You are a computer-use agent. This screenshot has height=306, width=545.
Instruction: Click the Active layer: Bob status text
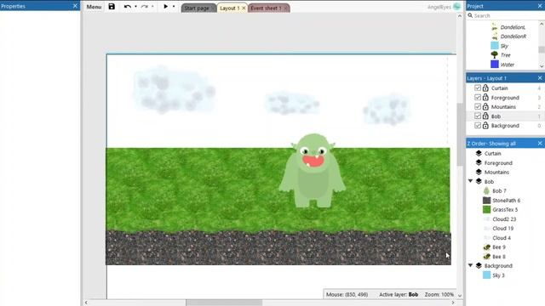pyautogui.click(x=399, y=294)
